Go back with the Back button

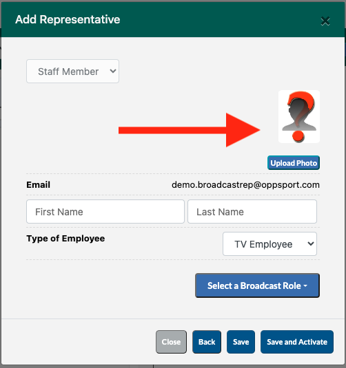coord(207,342)
